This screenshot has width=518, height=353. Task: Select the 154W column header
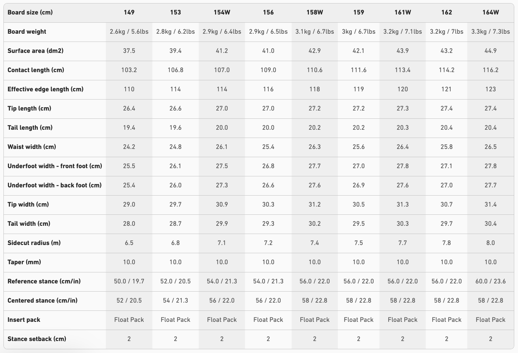(222, 12)
